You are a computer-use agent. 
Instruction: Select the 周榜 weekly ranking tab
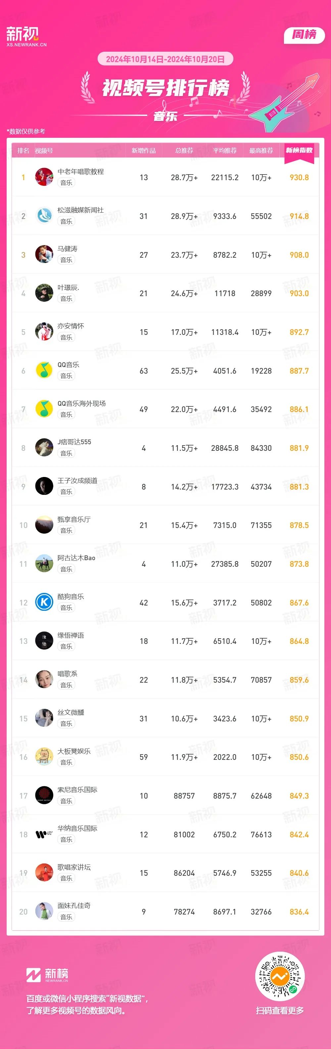click(x=304, y=35)
